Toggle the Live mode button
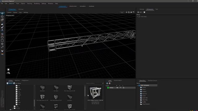Screen dimensions: 198x111 [122, 12]
